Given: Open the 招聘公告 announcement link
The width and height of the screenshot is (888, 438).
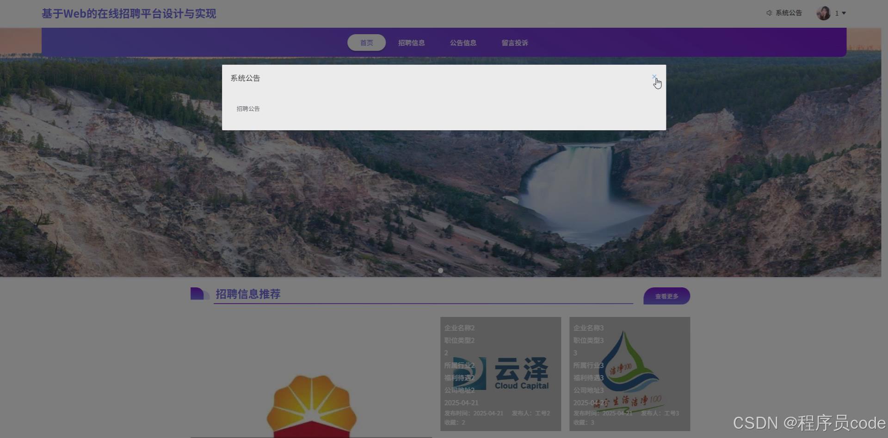Looking at the screenshot, I should click(x=248, y=109).
